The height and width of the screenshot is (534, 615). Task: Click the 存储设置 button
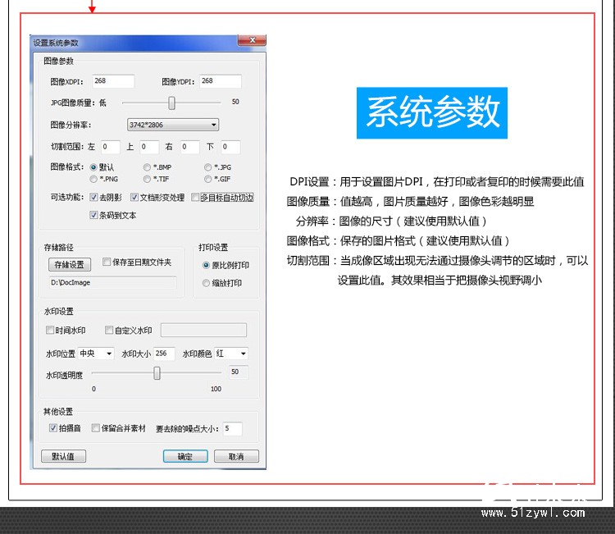tap(69, 264)
